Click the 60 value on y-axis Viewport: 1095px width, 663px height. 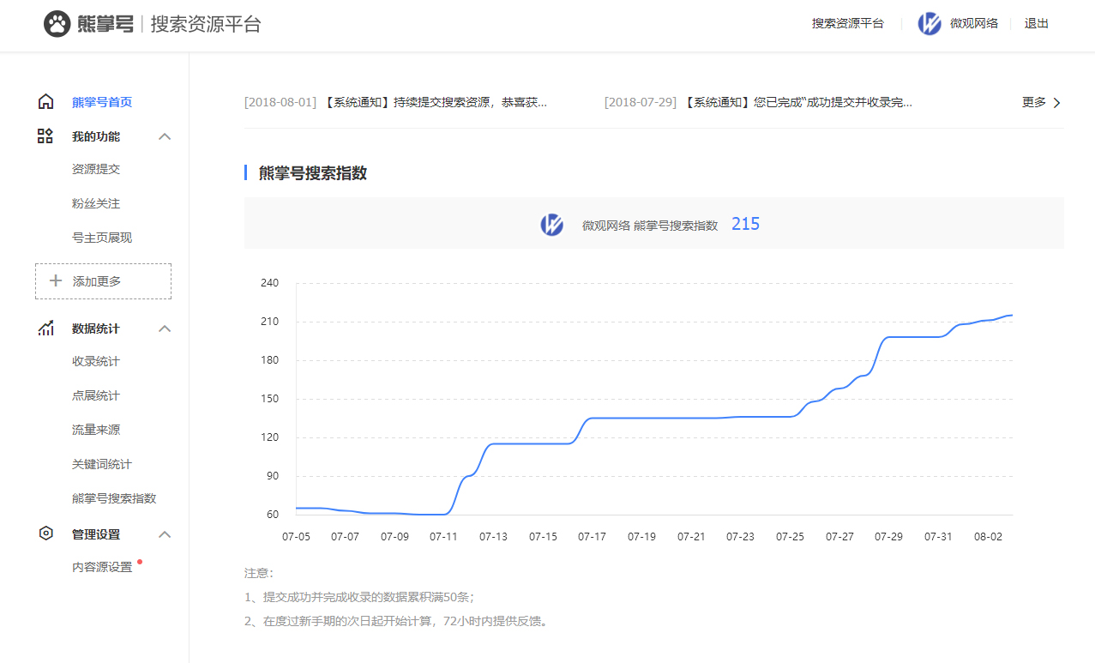click(273, 515)
